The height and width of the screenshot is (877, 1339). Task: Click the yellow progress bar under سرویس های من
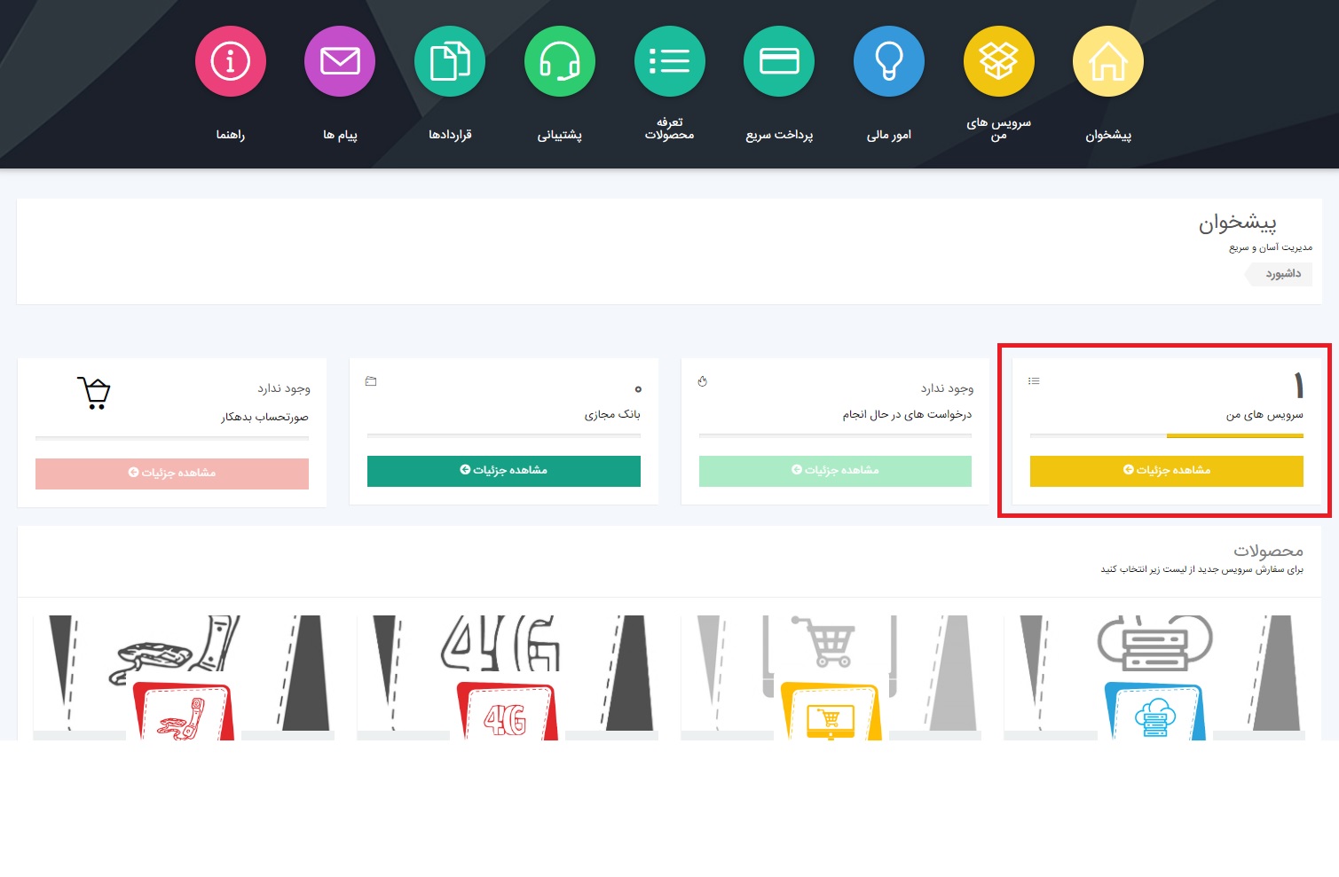click(1234, 435)
